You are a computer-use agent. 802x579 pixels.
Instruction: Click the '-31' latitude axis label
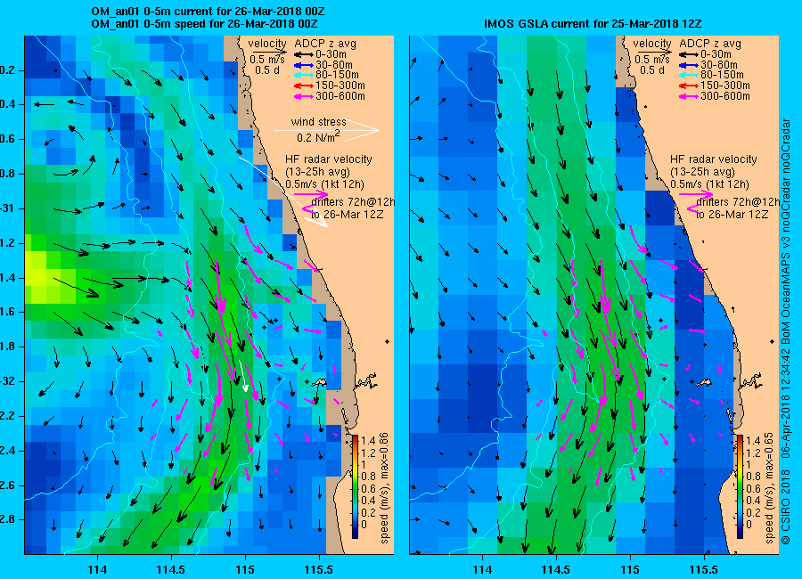tap(8, 208)
